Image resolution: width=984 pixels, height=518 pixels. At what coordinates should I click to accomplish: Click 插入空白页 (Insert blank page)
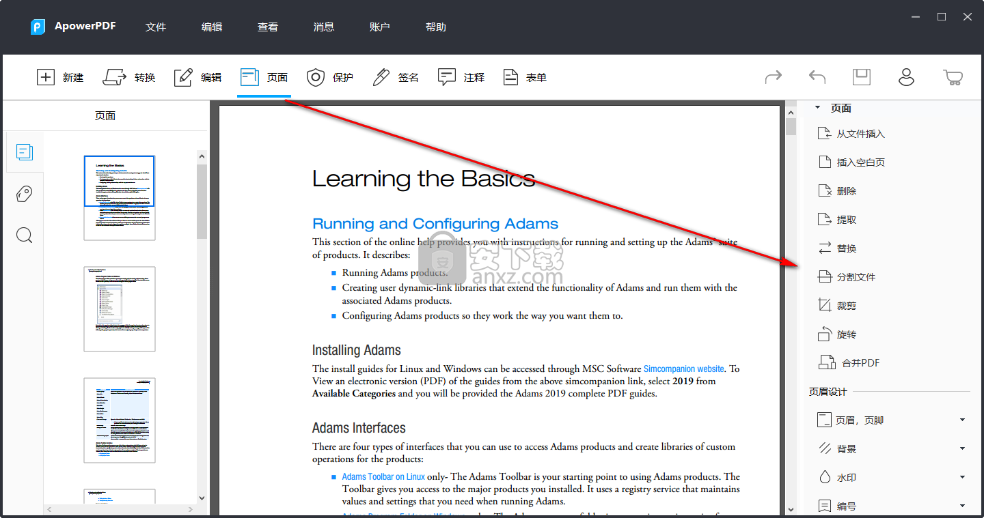coord(851,162)
